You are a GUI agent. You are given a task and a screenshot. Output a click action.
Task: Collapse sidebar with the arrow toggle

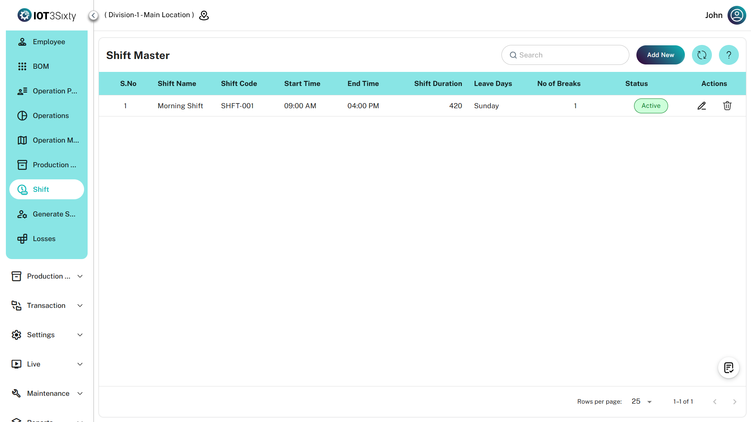[x=93, y=15]
